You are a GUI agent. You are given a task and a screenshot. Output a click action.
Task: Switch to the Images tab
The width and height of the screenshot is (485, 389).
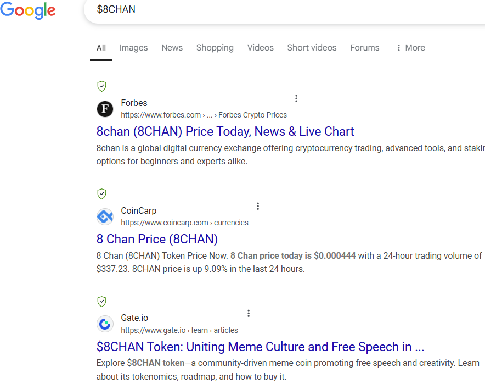[x=134, y=48]
